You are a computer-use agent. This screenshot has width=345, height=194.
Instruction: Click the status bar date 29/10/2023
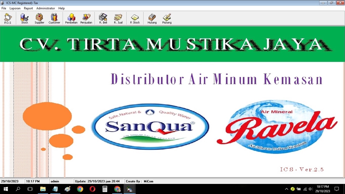10,181
